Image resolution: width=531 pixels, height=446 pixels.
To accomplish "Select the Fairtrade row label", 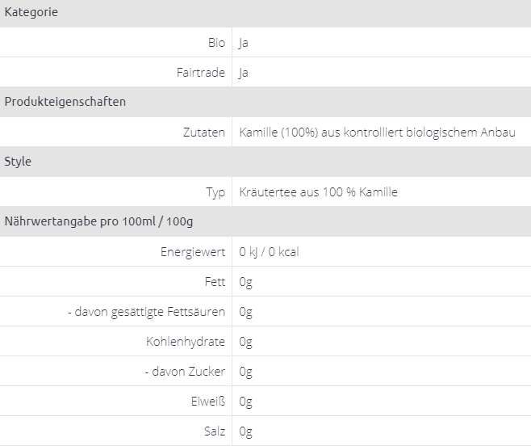I will point(201,72).
